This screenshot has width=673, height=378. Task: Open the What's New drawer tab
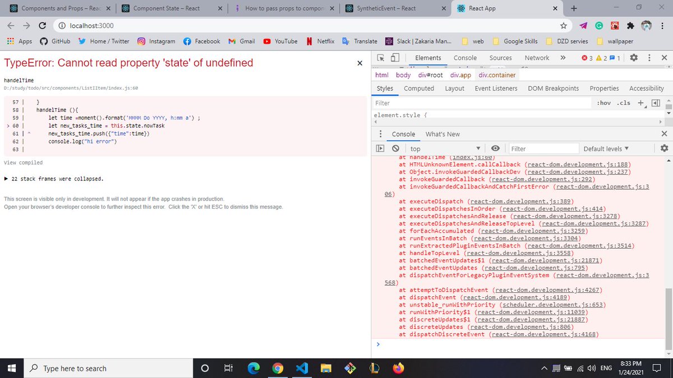coord(442,134)
